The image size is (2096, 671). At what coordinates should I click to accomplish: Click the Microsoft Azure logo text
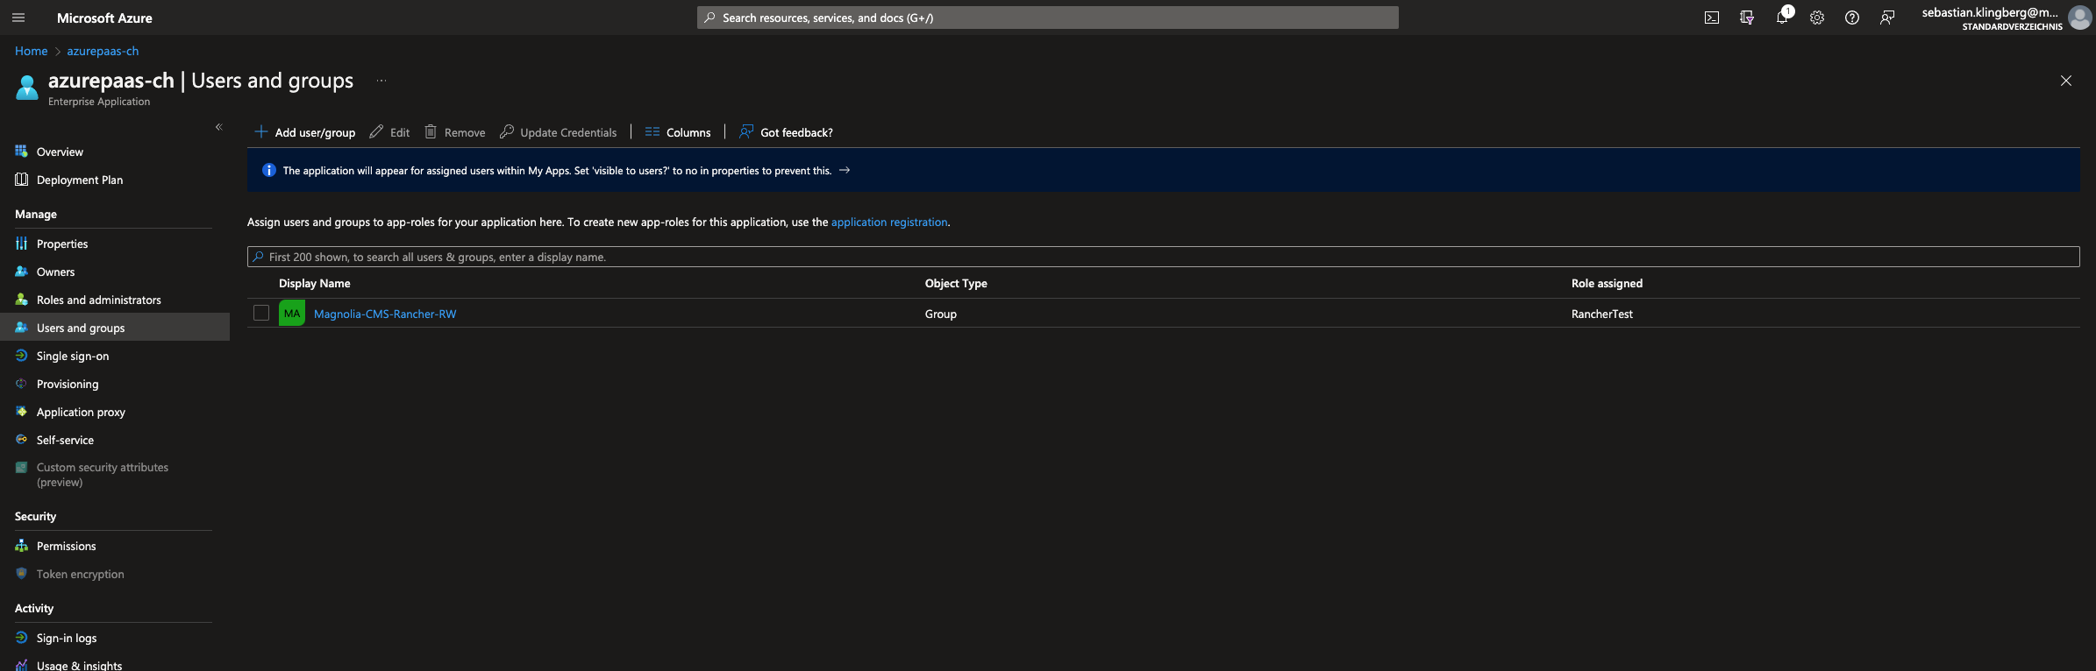coord(104,18)
